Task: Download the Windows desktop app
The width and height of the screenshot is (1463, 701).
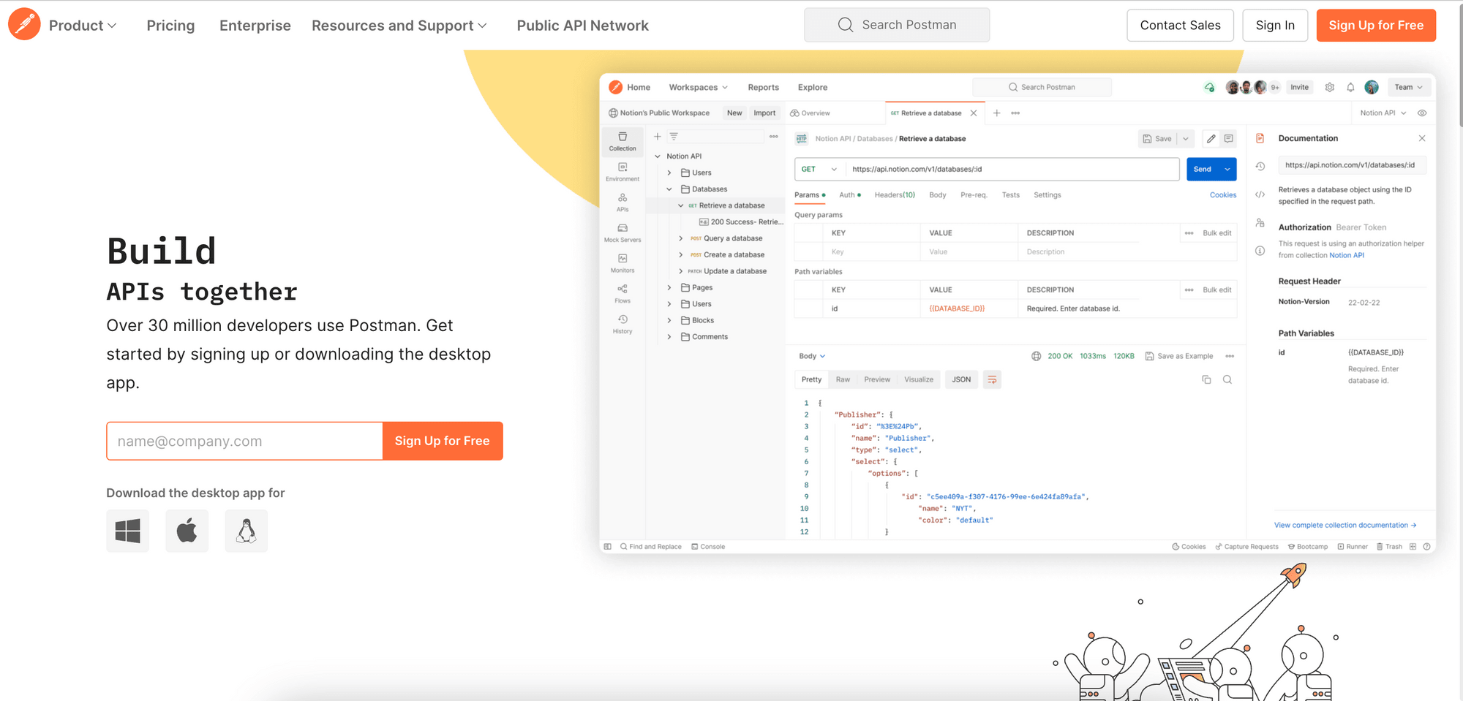Action: pos(128,531)
